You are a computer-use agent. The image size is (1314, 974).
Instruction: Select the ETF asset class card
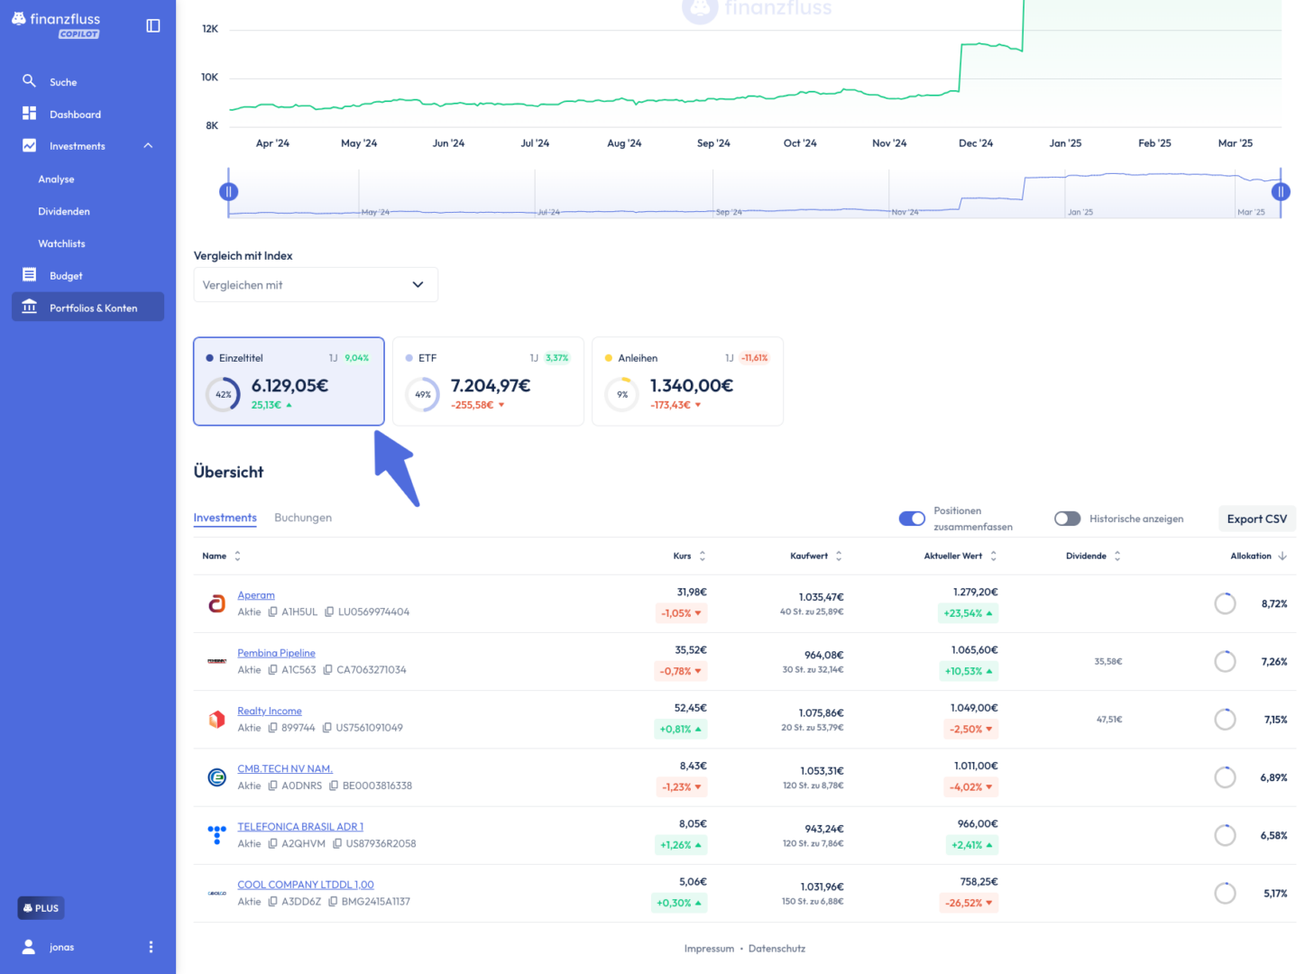pos(488,381)
